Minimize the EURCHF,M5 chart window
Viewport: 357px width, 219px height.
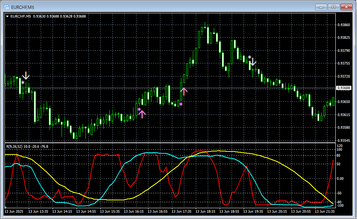[321, 7]
